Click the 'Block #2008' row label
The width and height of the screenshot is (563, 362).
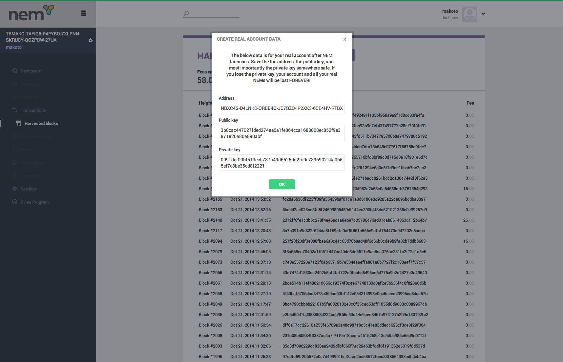(210, 335)
